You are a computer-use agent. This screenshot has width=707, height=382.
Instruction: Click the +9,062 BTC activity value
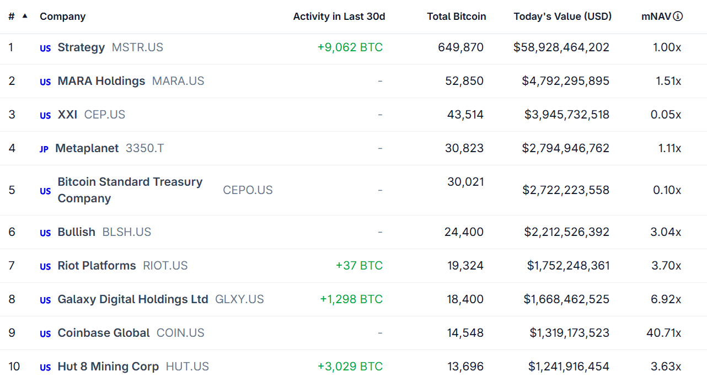pyautogui.click(x=349, y=47)
